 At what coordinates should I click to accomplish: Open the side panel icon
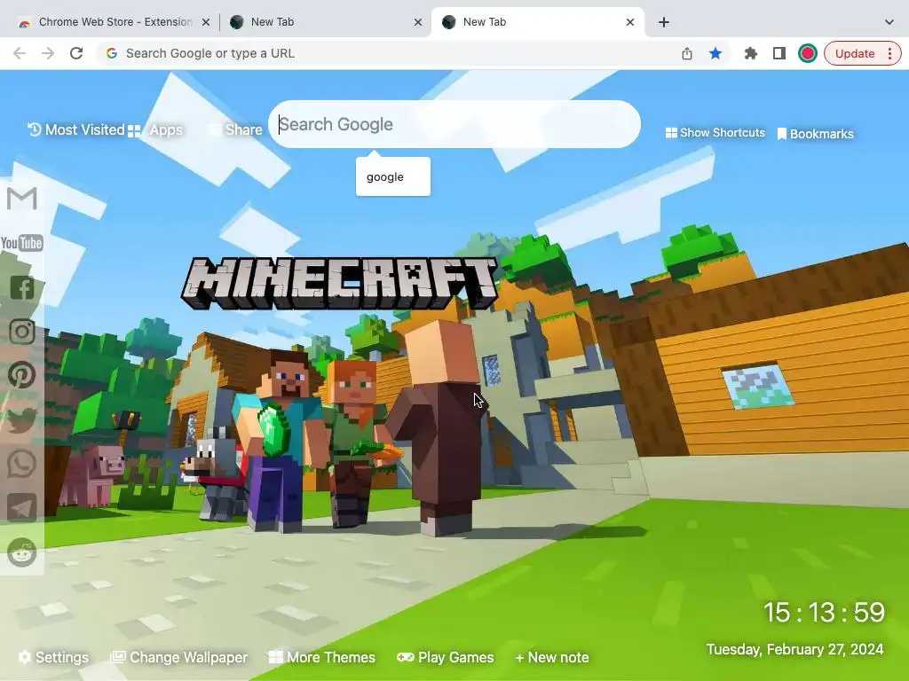click(779, 53)
